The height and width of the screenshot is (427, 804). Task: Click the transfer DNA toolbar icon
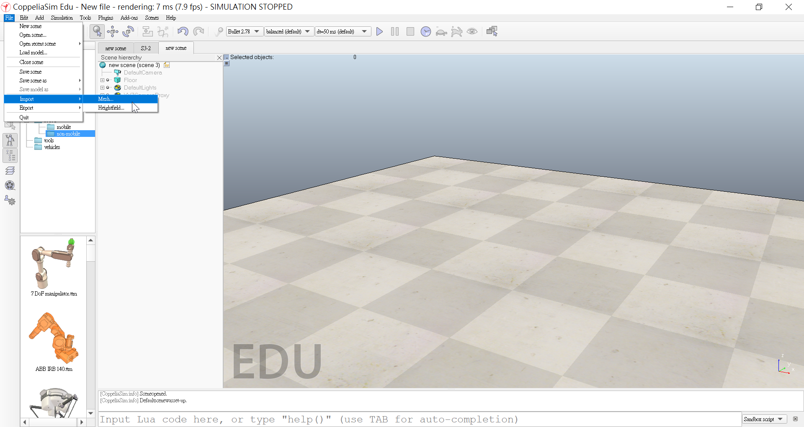click(x=163, y=31)
